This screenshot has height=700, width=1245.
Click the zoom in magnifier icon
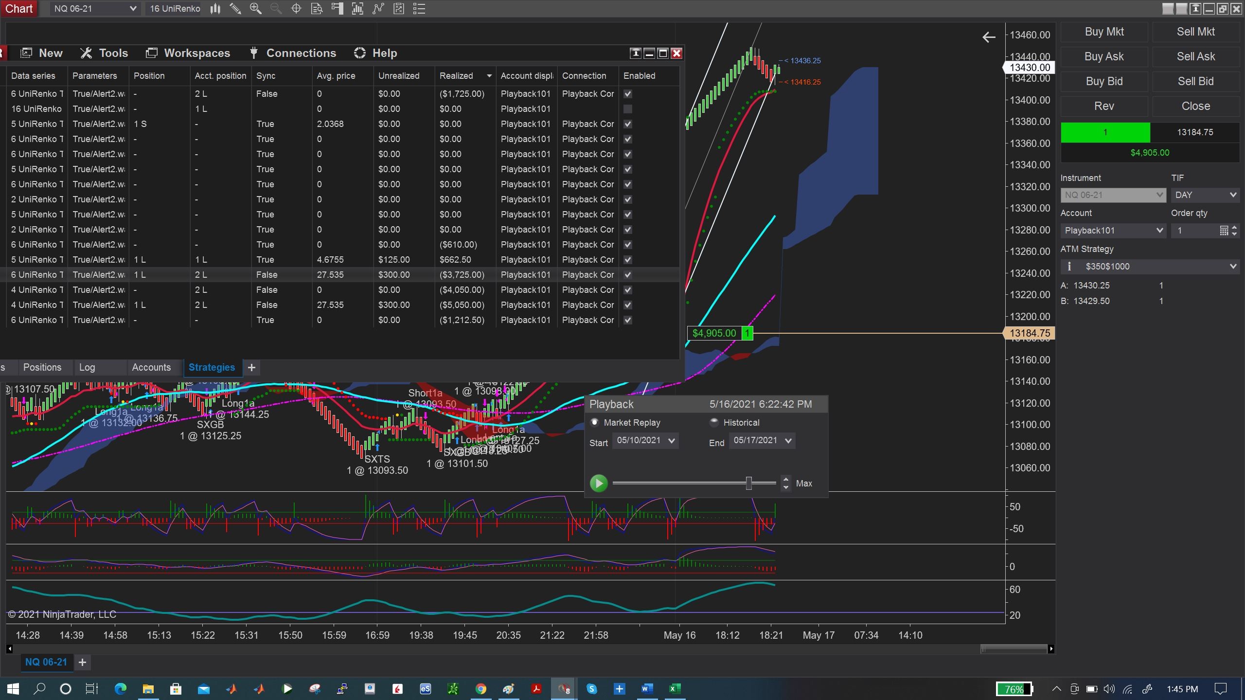pyautogui.click(x=255, y=8)
